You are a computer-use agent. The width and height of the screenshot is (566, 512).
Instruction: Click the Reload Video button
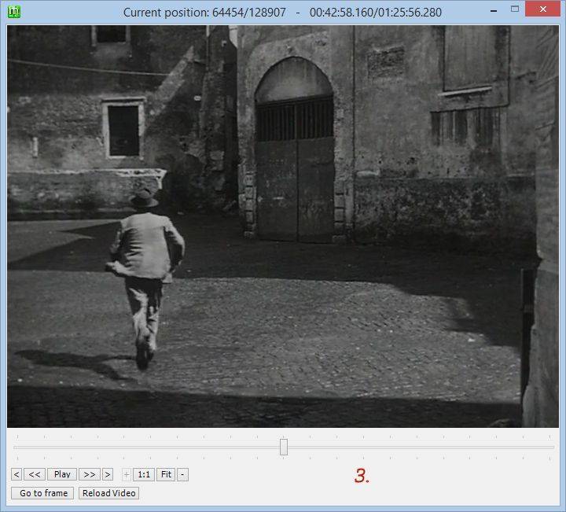tap(109, 493)
